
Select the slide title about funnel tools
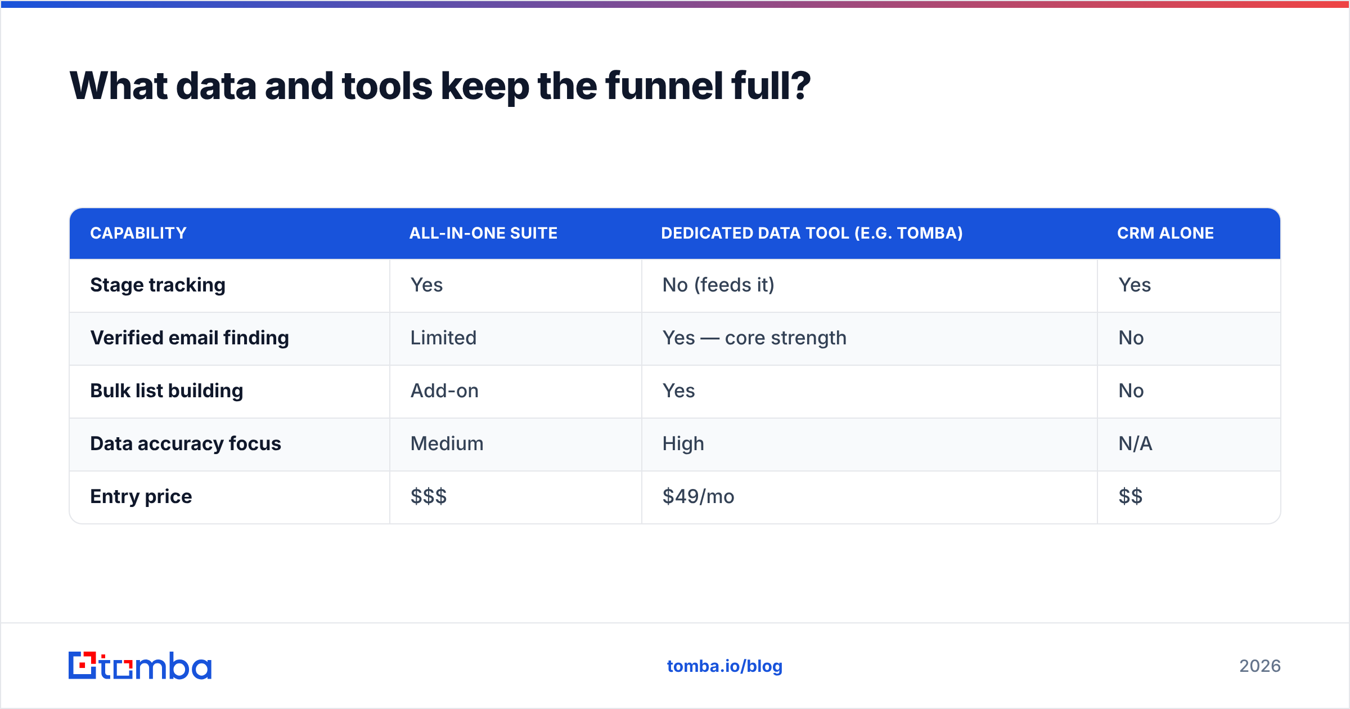click(440, 86)
